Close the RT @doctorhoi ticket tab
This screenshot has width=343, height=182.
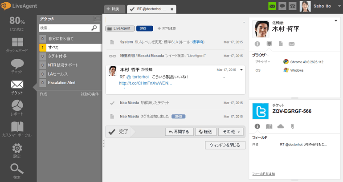pyautogui.click(x=172, y=9)
